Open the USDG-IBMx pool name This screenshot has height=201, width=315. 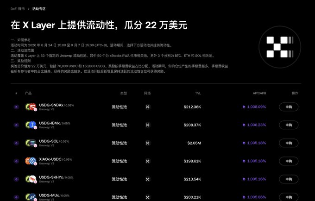point(50,123)
